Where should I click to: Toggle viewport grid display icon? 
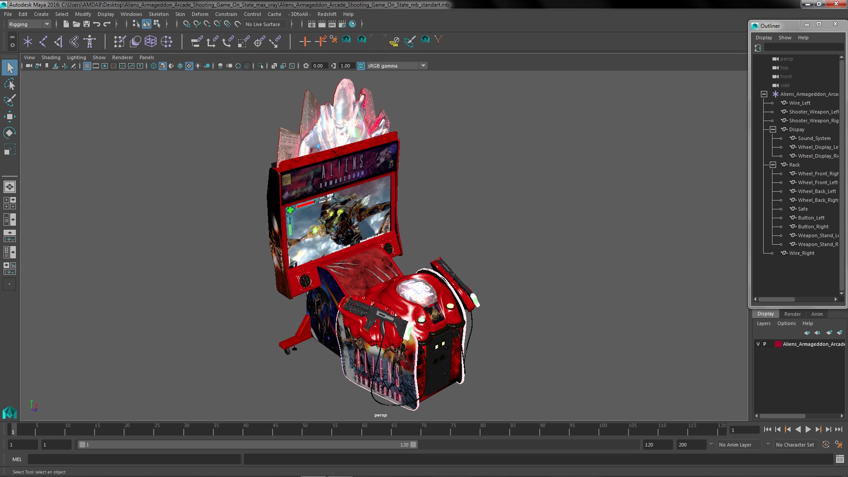[x=87, y=66]
